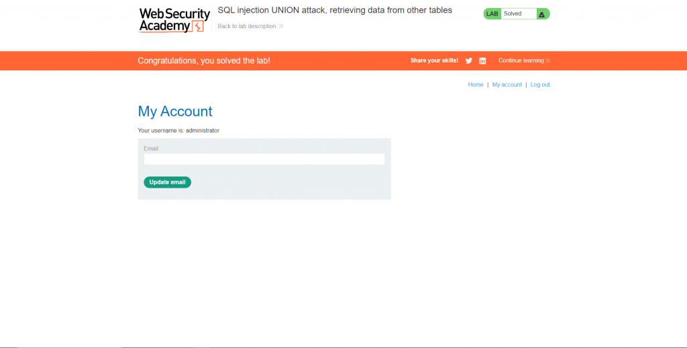This screenshot has height=348, width=687.
Task: Click the Email field label
Action: point(151,149)
